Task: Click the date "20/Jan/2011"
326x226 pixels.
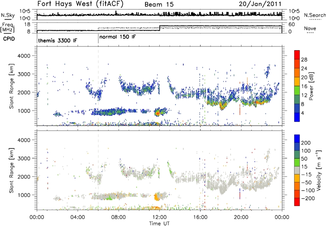Action: pos(260,4)
